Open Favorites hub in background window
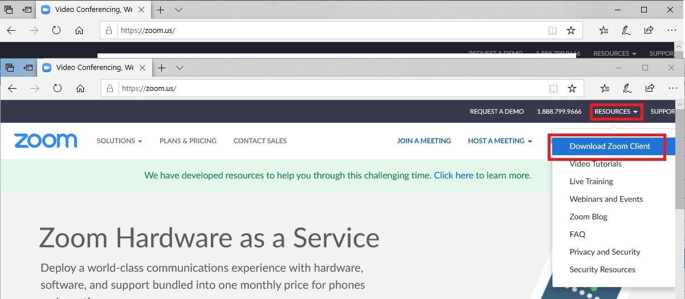Image resolution: width=685 pixels, height=299 pixels. [604, 30]
